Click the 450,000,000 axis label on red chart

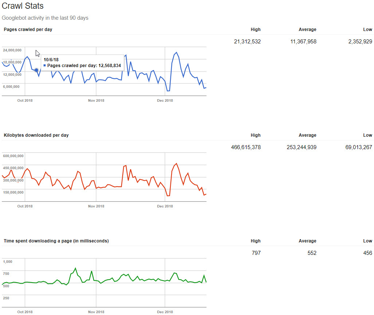pyautogui.click(x=13, y=168)
